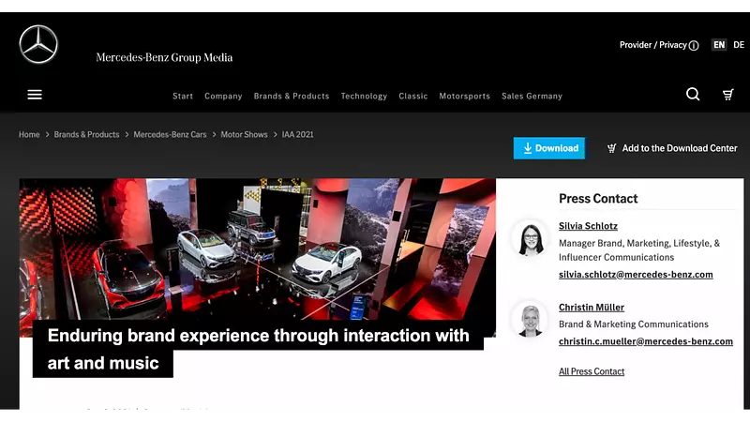Switch language to DE
The width and height of the screenshot is (750, 422).
(739, 45)
